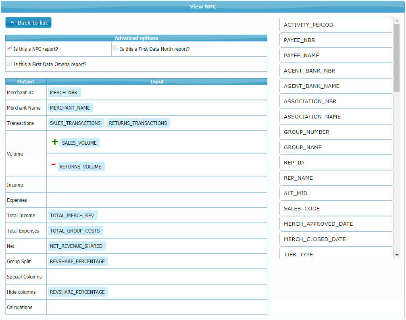Toggle the 'Is this a NPC report?' checkbox
The width and height of the screenshot is (406, 320).
(9, 48)
